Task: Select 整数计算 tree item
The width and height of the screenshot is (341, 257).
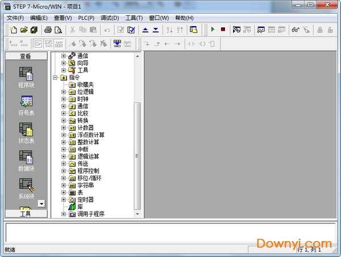Action: coord(88,142)
